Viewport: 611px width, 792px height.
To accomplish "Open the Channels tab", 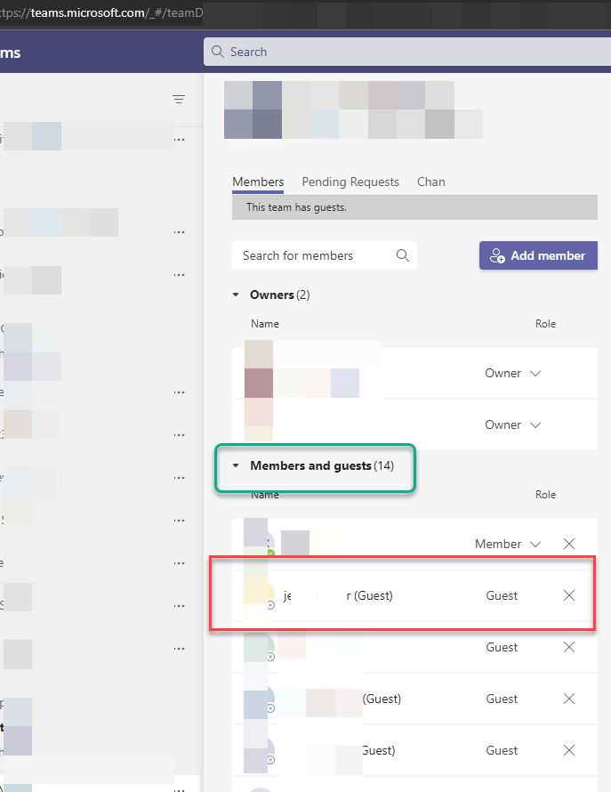I will pyautogui.click(x=431, y=182).
